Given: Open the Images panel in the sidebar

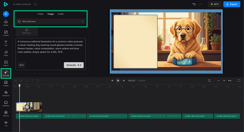Looking at the screenshot, I should pyautogui.click(x=6, y=83).
